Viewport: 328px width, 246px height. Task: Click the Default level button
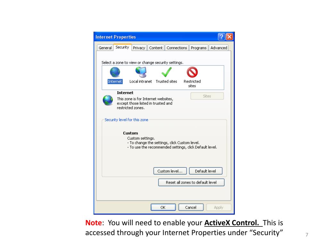205,171
